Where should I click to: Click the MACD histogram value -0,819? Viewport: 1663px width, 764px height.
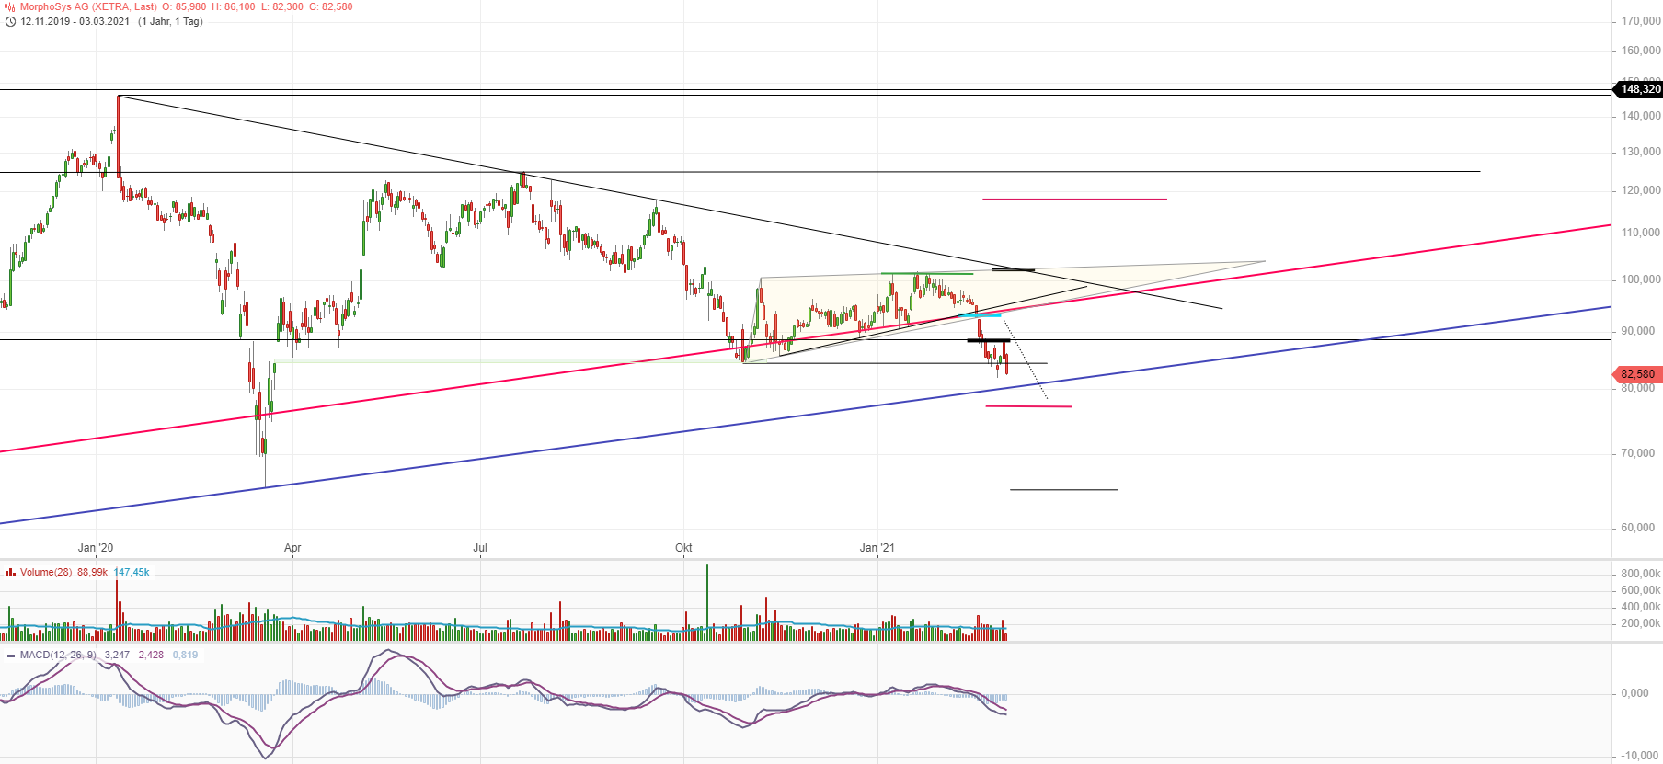[x=184, y=655]
